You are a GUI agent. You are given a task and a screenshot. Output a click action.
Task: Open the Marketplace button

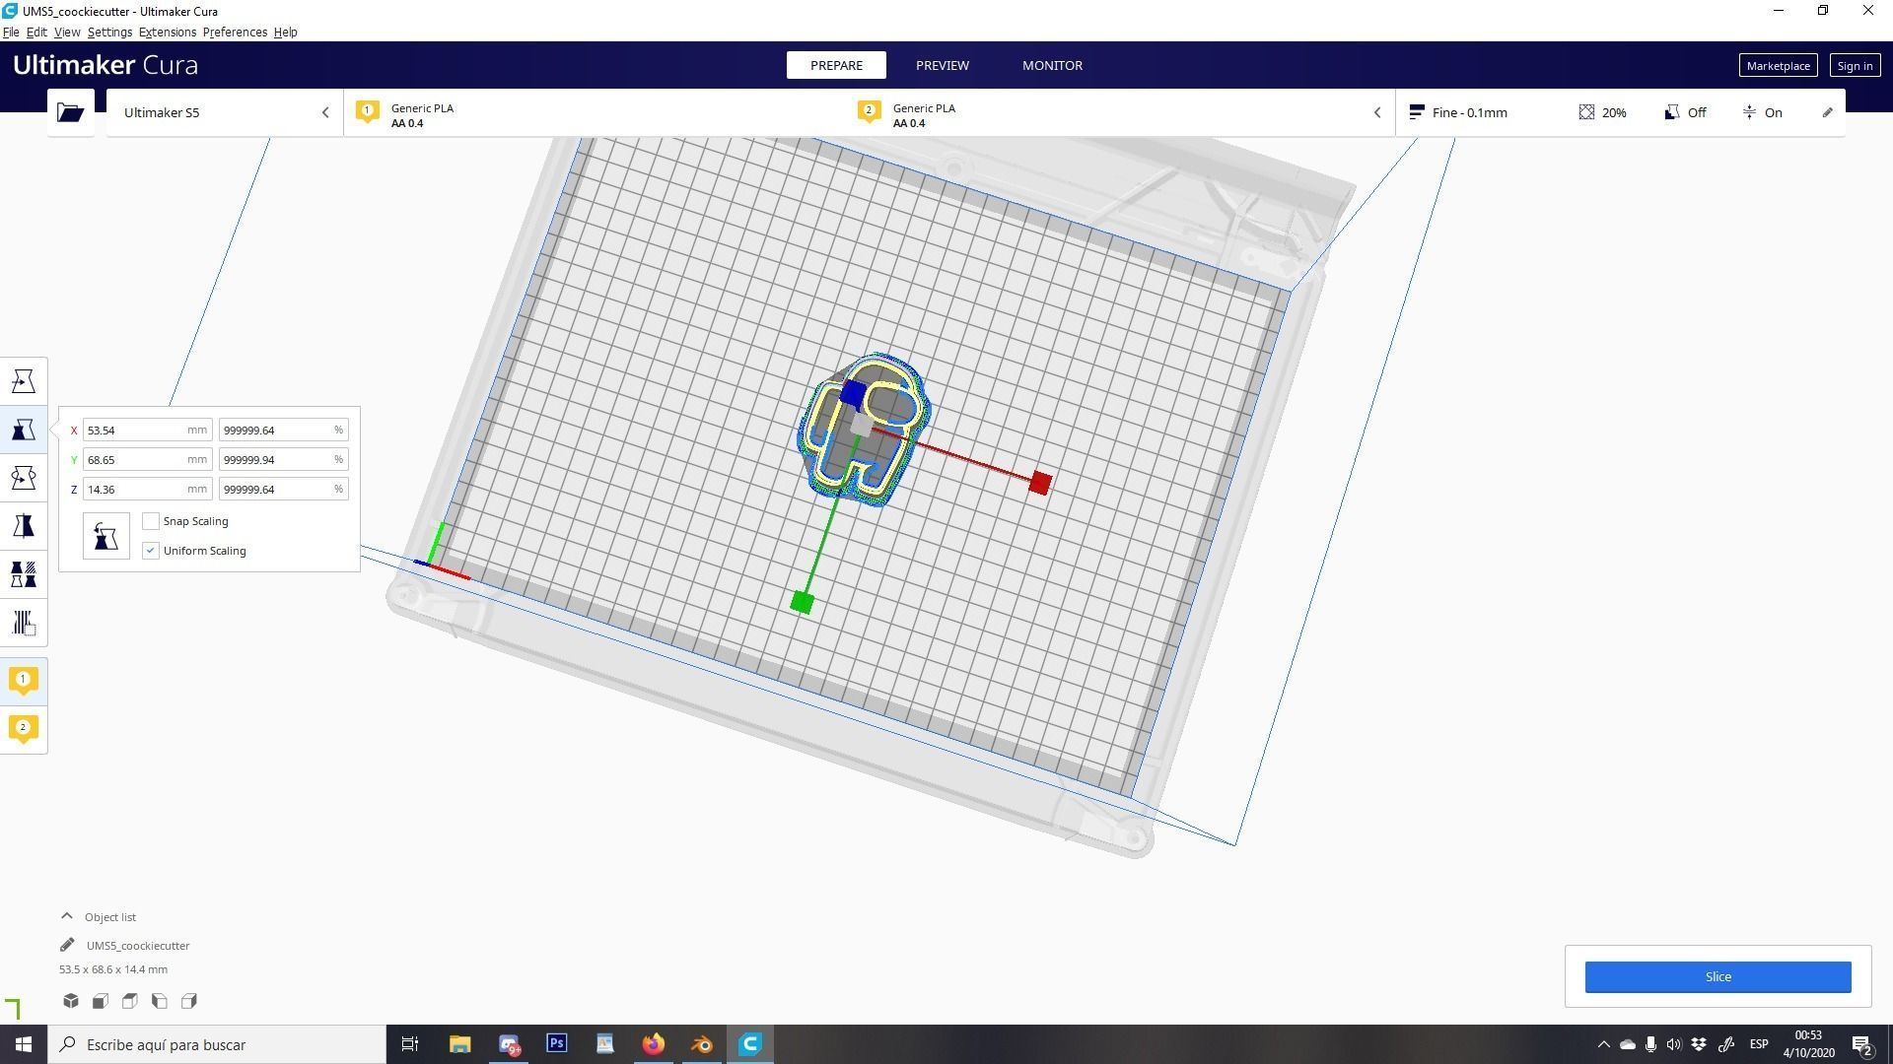click(x=1778, y=66)
